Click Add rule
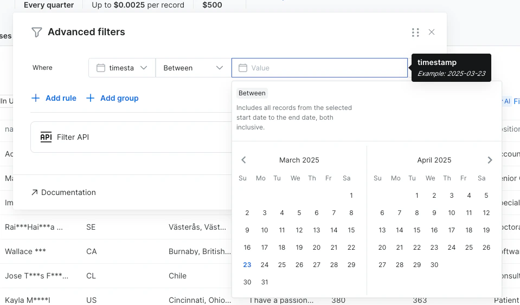Viewport: 520px width, 305px height. pyautogui.click(x=54, y=98)
